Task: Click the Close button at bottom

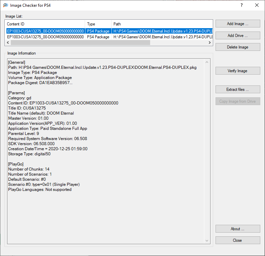Action: 238,240
